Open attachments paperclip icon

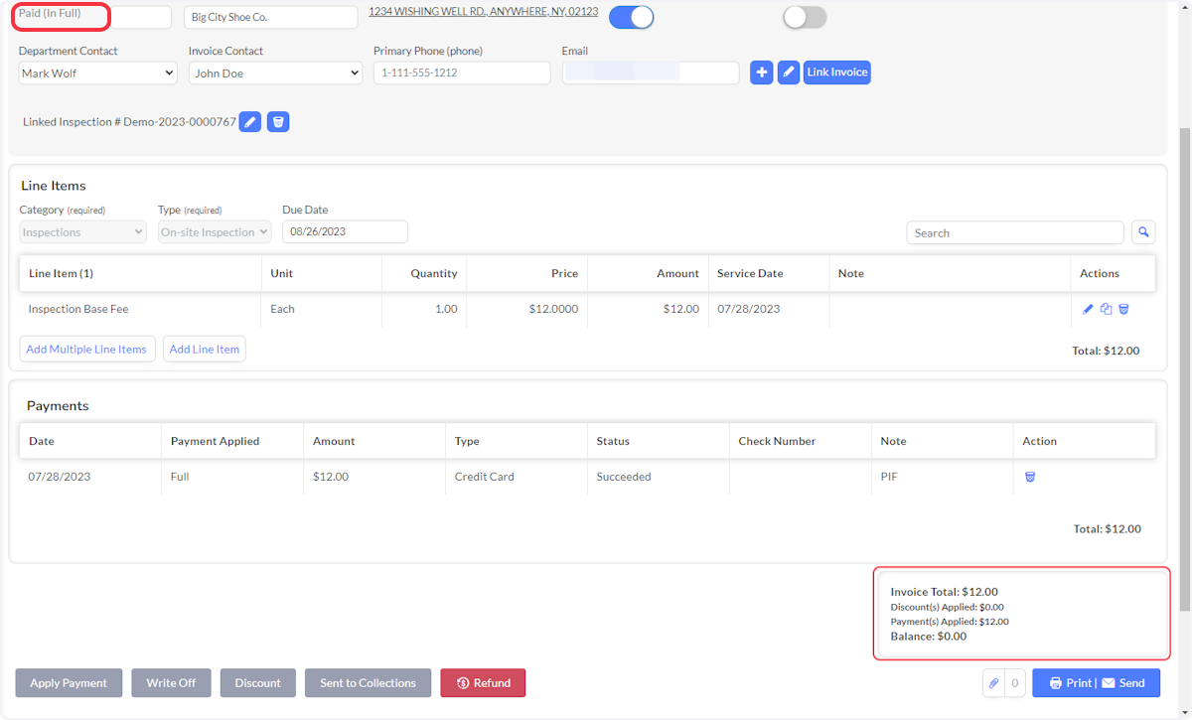pyautogui.click(x=993, y=683)
